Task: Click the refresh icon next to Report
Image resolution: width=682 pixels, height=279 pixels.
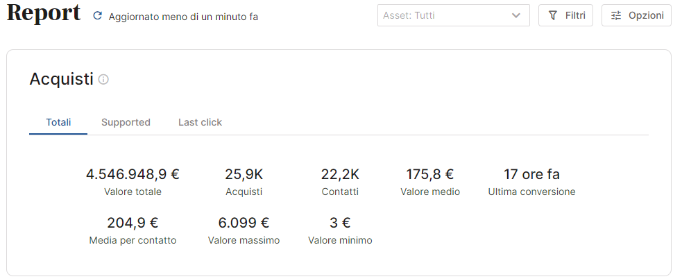Action: point(98,16)
